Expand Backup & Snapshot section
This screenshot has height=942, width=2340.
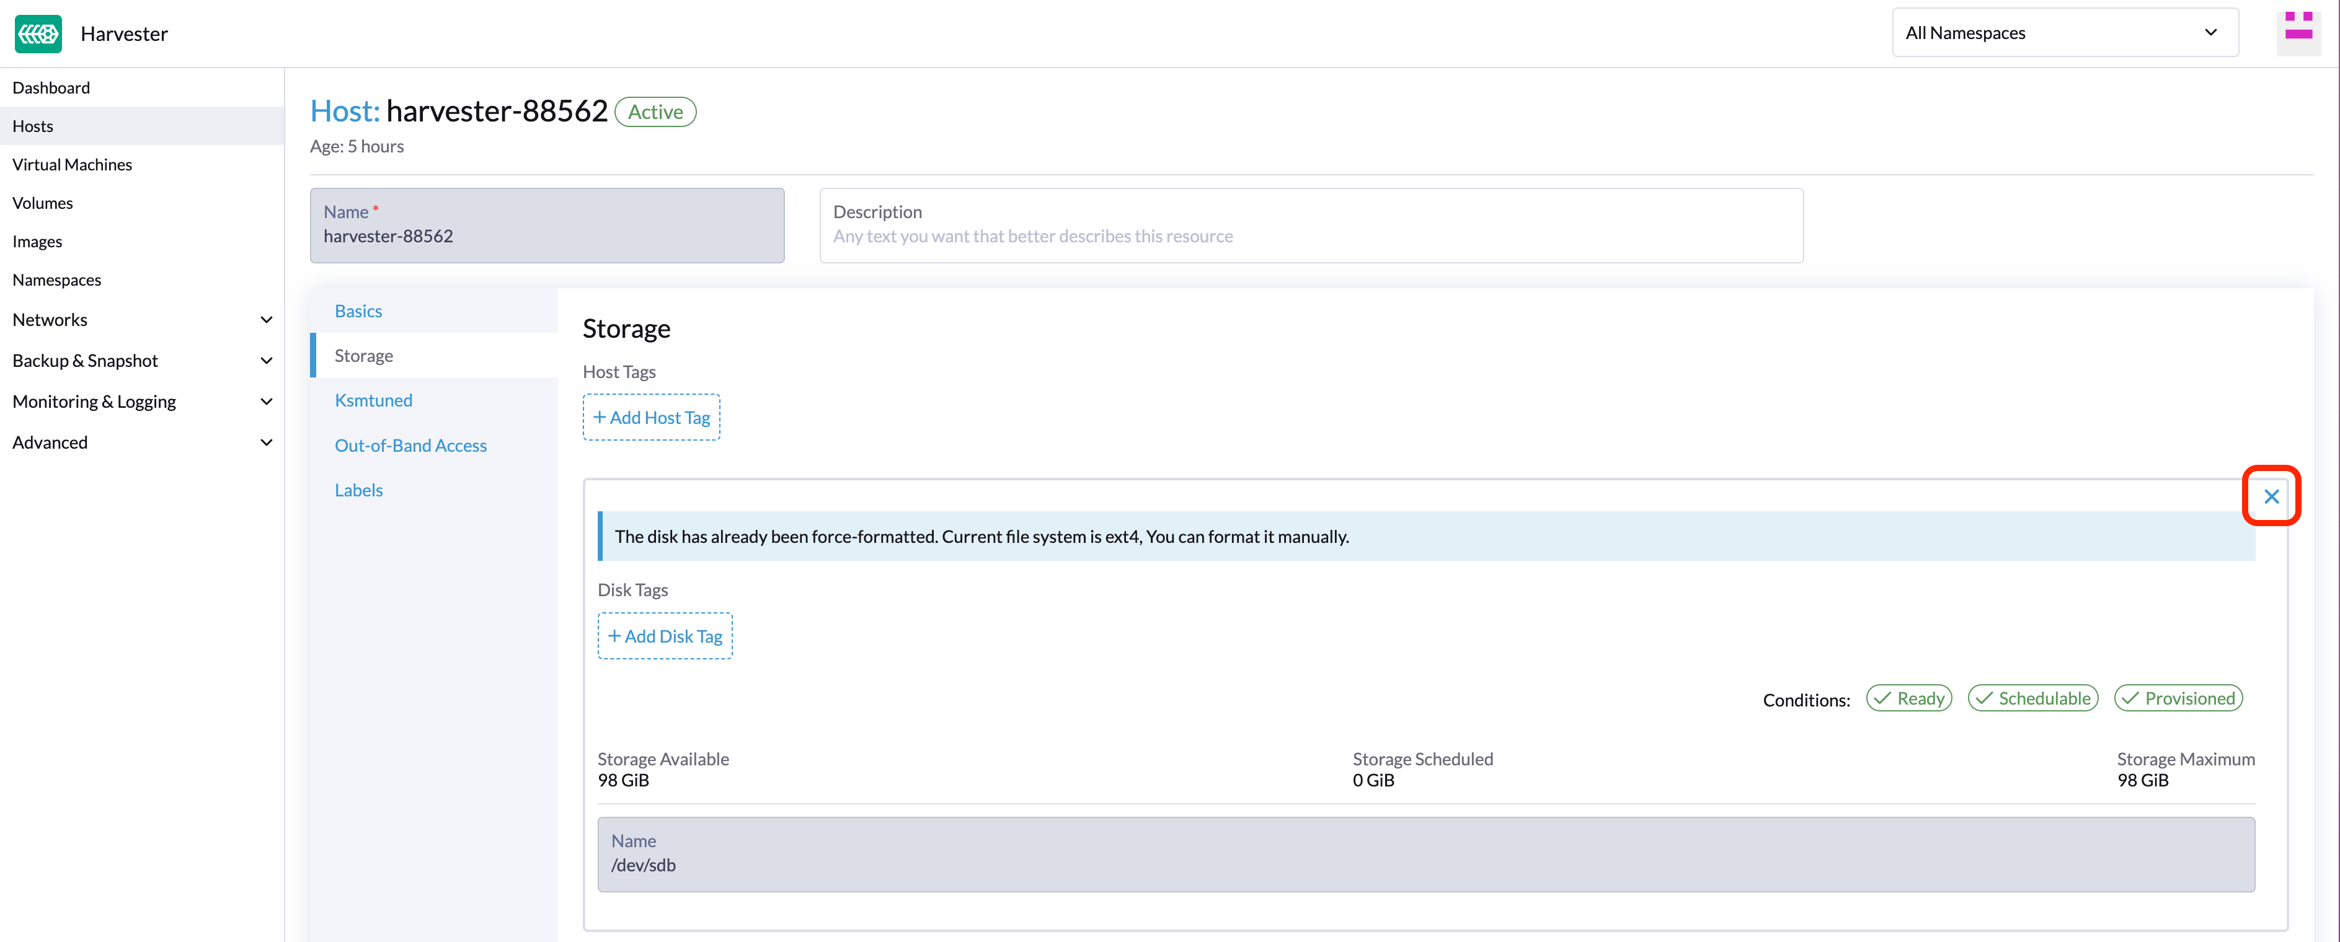pyautogui.click(x=266, y=361)
